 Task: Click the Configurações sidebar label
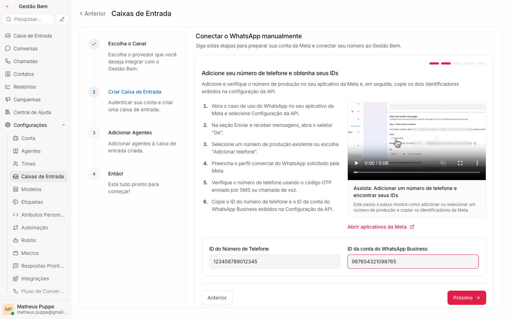(x=30, y=125)
